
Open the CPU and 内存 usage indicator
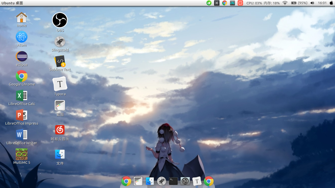(263, 3)
